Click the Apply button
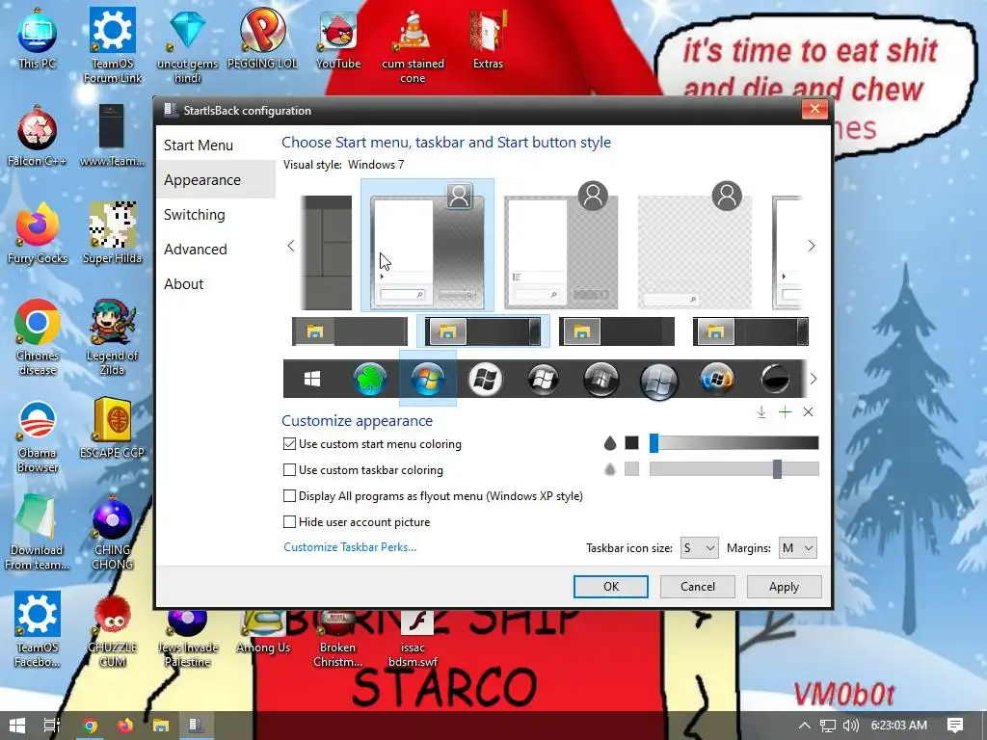This screenshot has height=740, width=987. coord(784,587)
